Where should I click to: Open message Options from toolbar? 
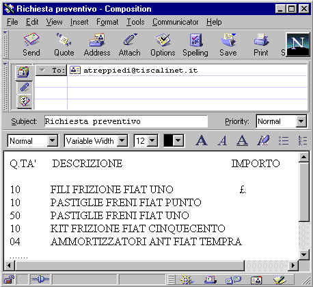pos(163,45)
